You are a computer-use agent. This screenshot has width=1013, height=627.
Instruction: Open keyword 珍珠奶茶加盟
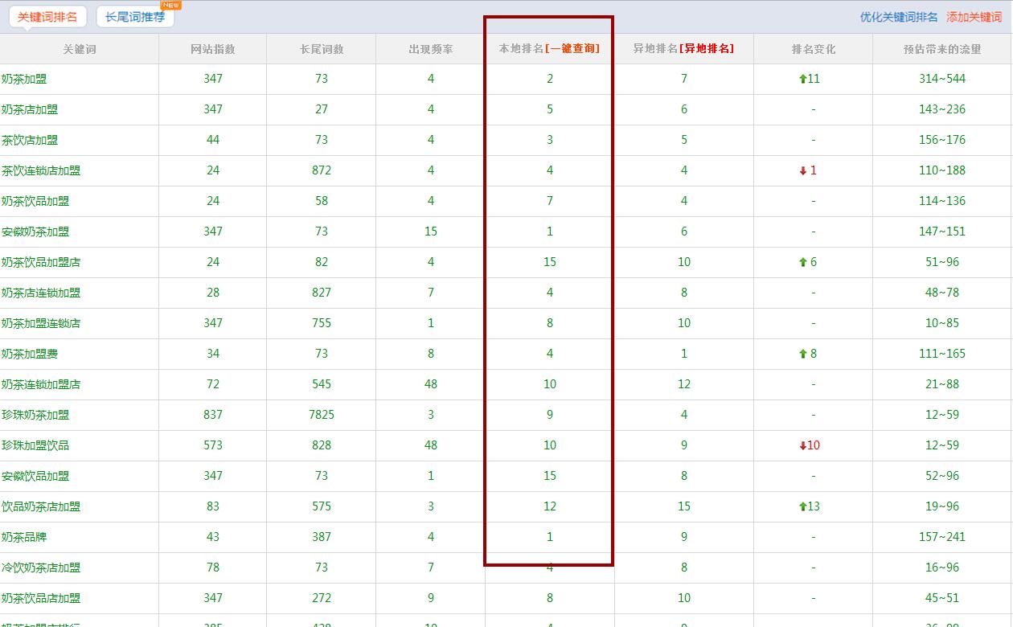pos(35,415)
